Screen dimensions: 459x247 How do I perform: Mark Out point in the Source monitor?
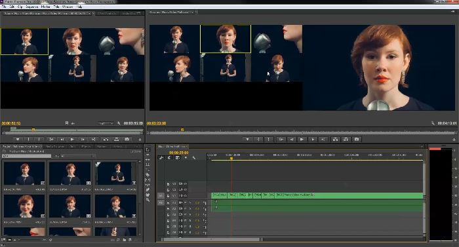click(x=39, y=140)
